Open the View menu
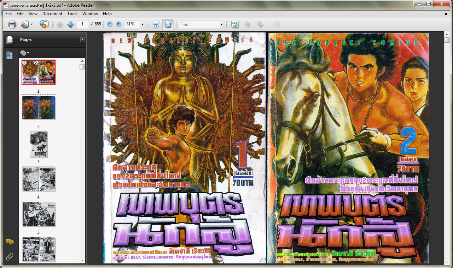Screen dimensions: 453x268 click(x=33, y=14)
